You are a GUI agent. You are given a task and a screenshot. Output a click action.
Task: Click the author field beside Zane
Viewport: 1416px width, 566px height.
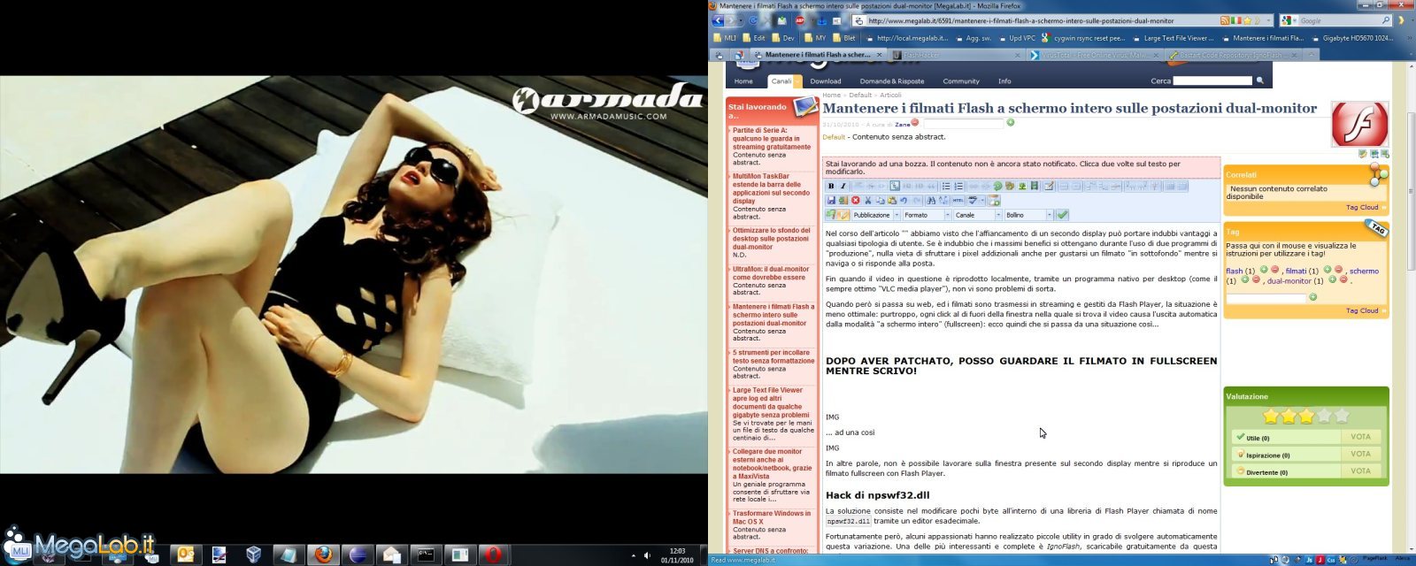(x=964, y=124)
